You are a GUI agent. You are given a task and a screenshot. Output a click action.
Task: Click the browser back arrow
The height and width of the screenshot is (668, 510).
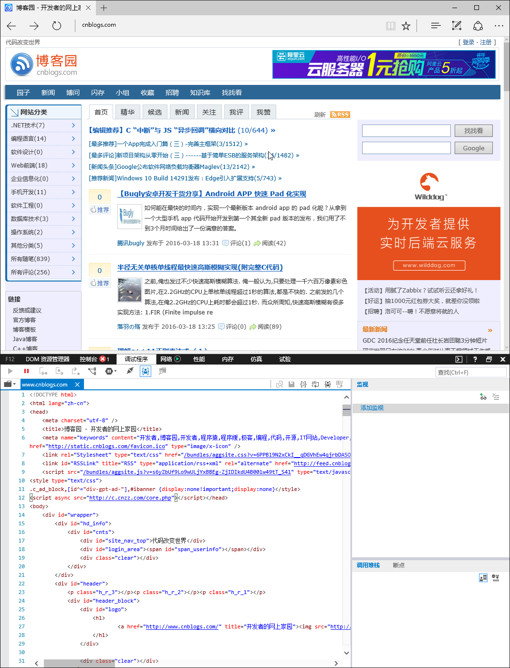click(12, 26)
